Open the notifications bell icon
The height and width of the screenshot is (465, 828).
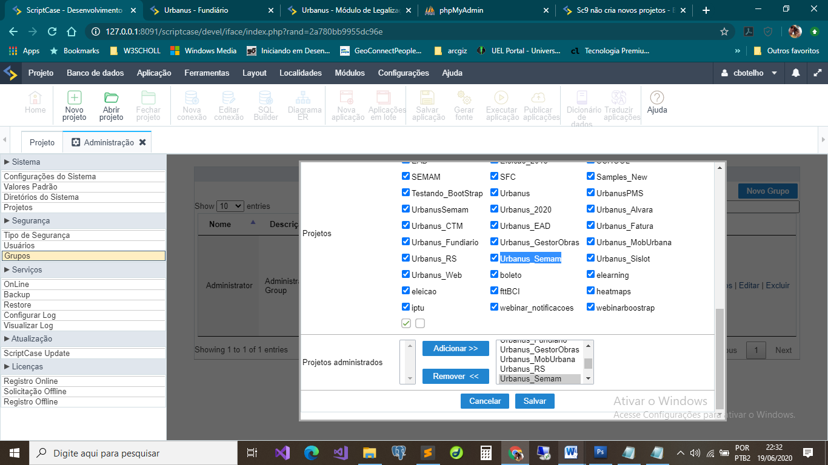click(796, 73)
